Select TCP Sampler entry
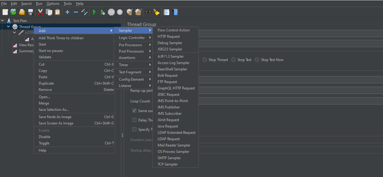 [175, 164]
